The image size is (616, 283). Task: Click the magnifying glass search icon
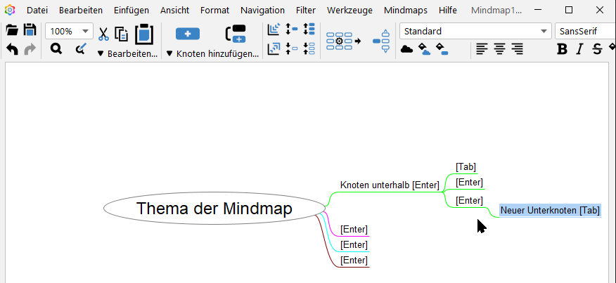pos(56,49)
